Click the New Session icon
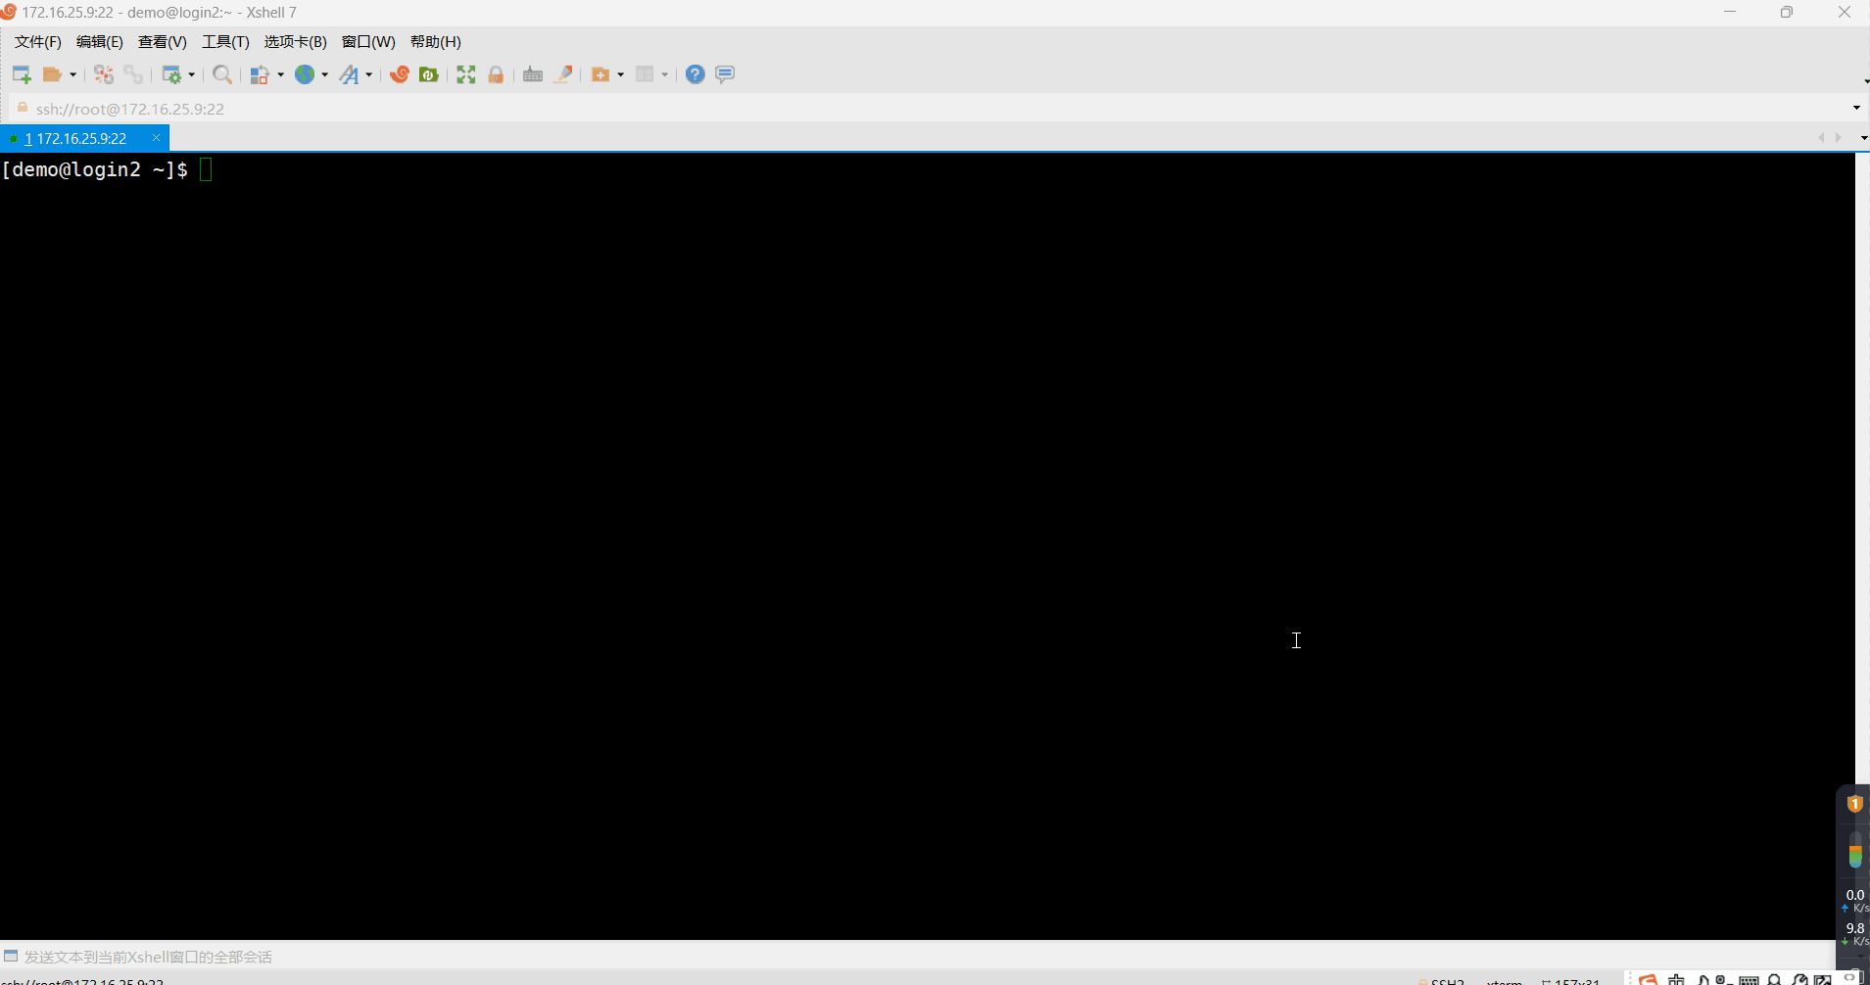Image resolution: width=1870 pixels, height=985 pixels. (22, 74)
